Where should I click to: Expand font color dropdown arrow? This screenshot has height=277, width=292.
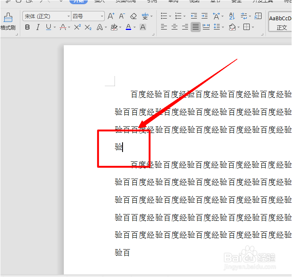[135, 27]
